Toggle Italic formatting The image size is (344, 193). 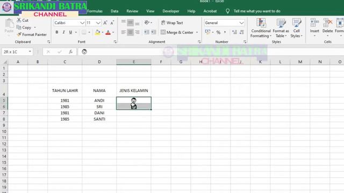coord(63,32)
